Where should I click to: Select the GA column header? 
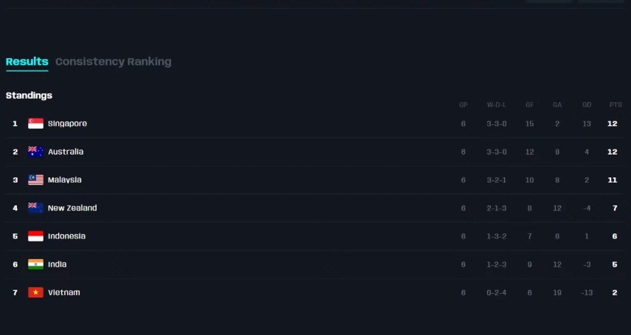coord(557,105)
